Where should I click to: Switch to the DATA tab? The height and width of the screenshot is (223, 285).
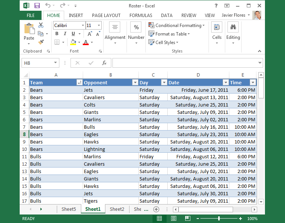pyautogui.click(x=167, y=16)
